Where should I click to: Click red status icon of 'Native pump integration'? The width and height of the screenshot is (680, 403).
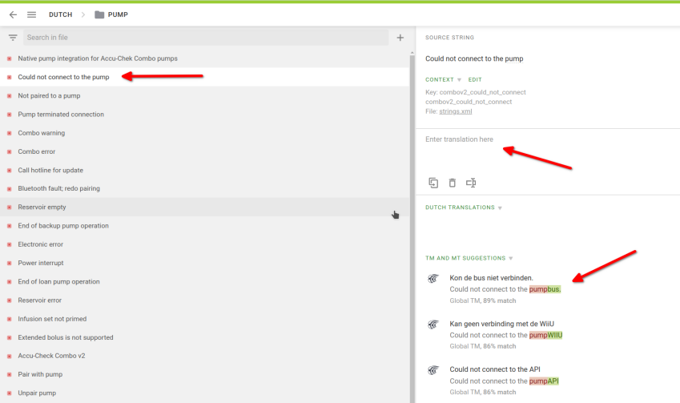click(9, 58)
